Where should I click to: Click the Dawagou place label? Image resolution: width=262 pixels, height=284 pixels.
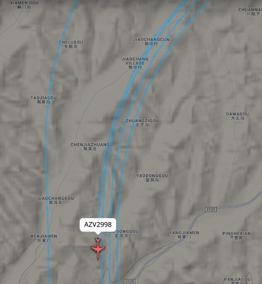(238, 116)
